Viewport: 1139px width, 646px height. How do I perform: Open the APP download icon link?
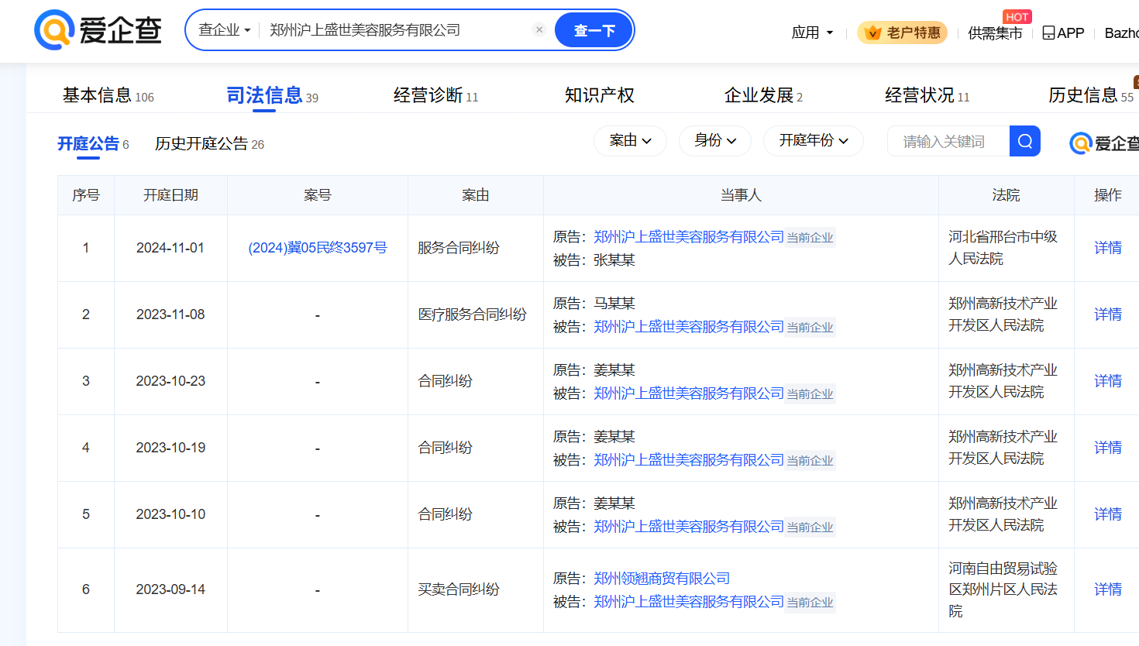pyautogui.click(x=1063, y=33)
